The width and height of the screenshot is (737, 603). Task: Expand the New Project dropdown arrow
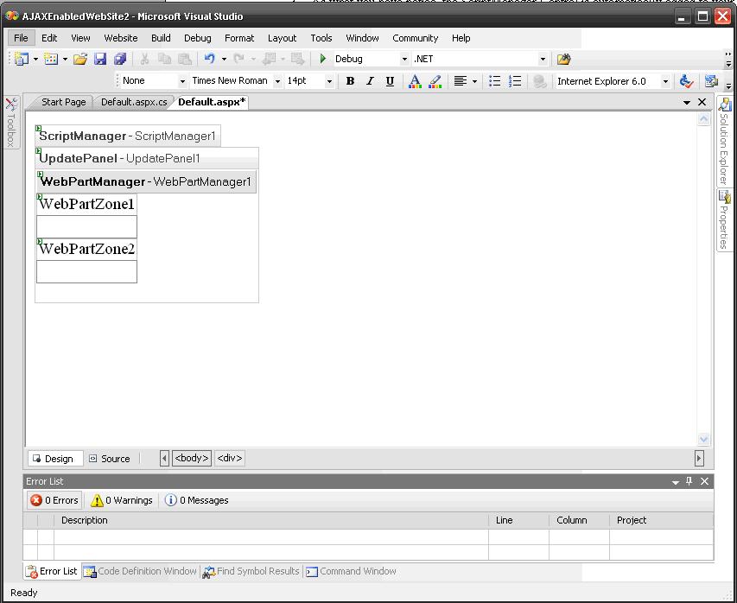pos(35,60)
